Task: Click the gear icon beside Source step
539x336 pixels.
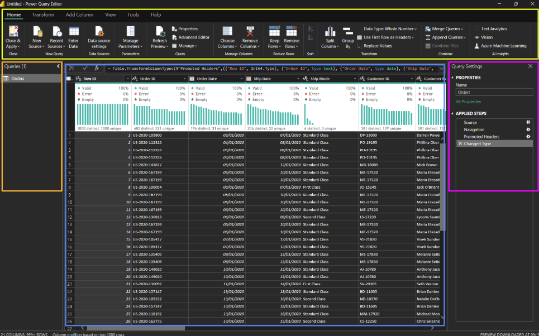Action: [528, 122]
